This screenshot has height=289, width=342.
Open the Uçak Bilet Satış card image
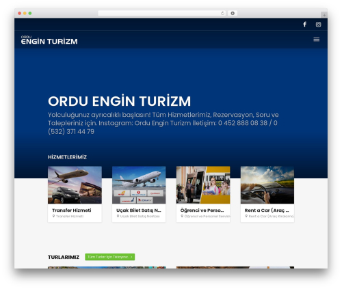[x=139, y=185]
